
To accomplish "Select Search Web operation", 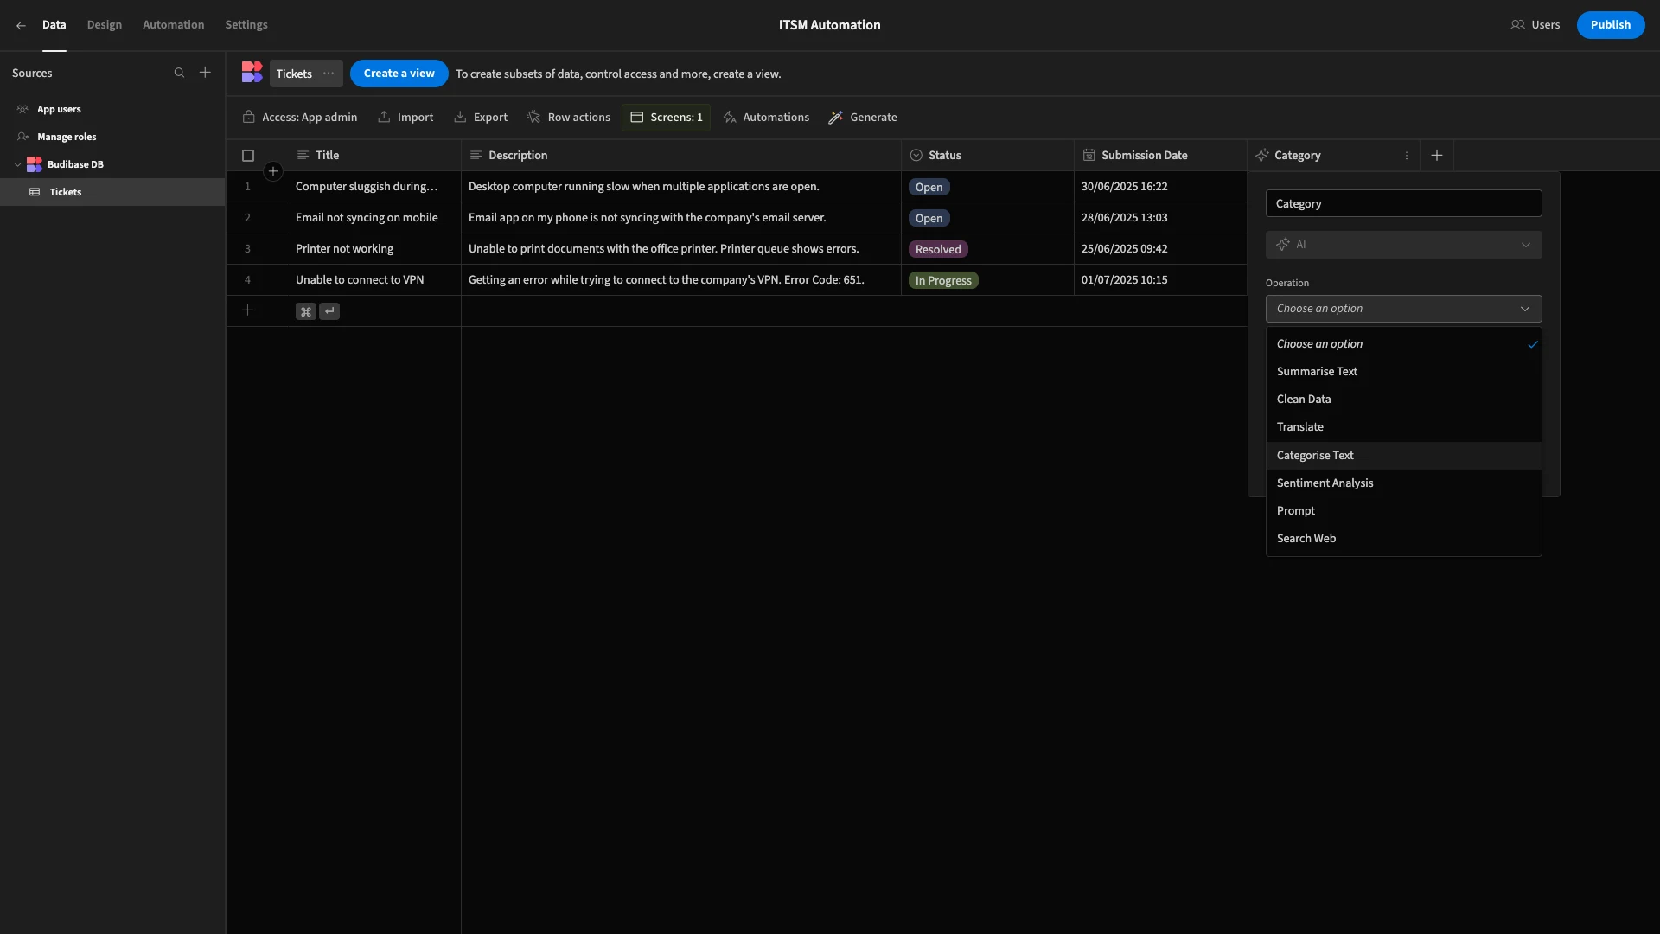I will click(x=1403, y=539).
